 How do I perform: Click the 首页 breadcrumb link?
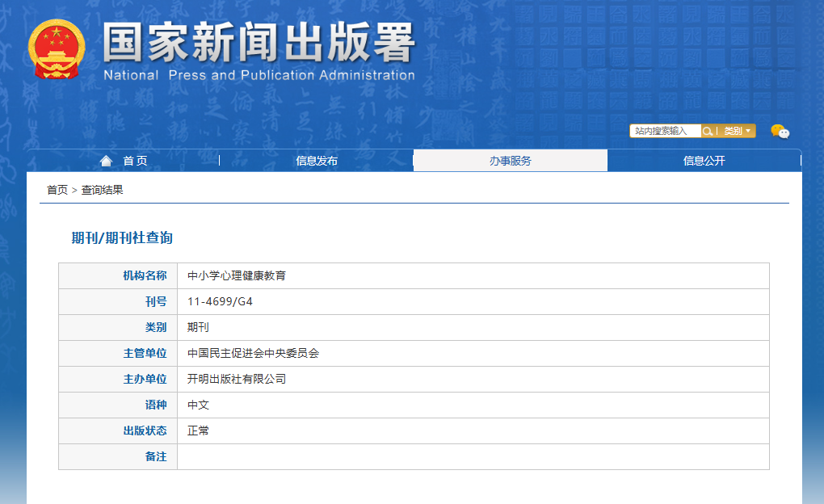click(x=57, y=190)
